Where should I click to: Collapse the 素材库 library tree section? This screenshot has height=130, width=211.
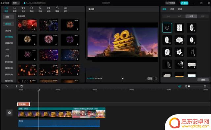tap(8, 24)
